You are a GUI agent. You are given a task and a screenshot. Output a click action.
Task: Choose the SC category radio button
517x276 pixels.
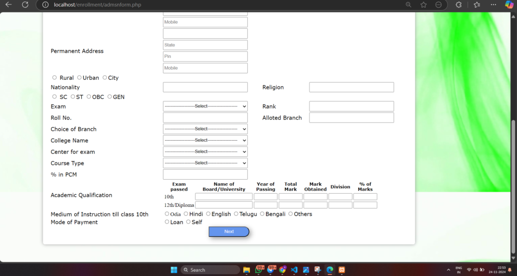(55, 97)
